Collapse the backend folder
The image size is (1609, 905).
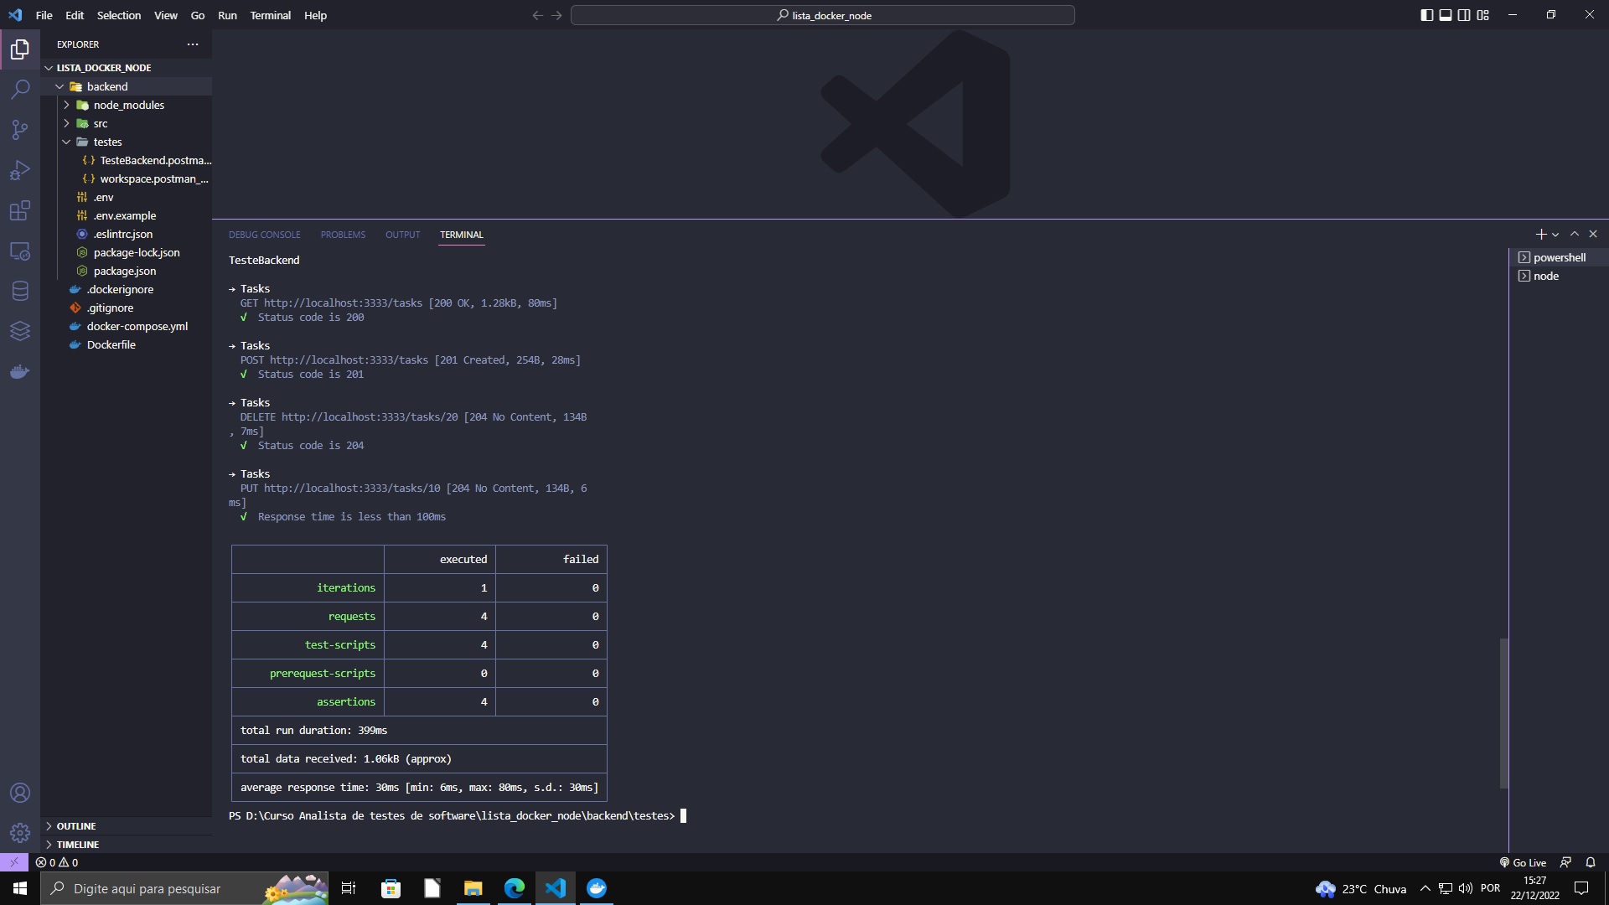click(60, 85)
